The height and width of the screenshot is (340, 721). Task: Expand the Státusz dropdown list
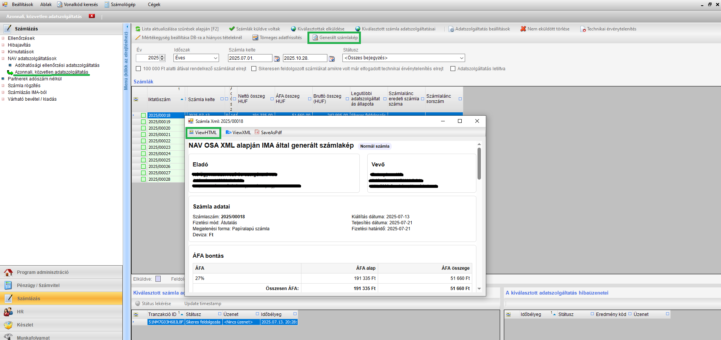tap(461, 58)
